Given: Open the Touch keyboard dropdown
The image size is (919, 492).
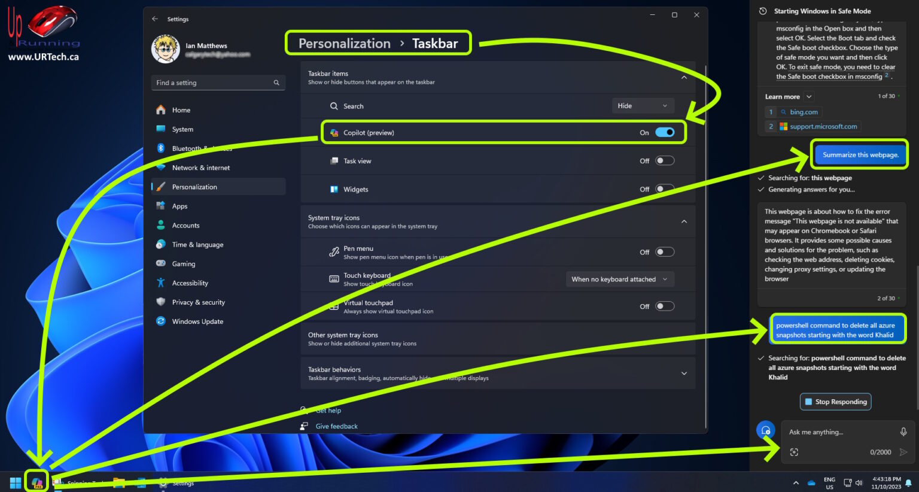Looking at the screenshot, I should pyautogui.click(x=619, y=280).
